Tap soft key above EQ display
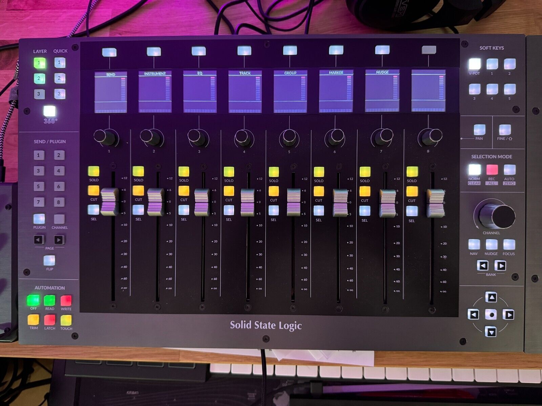This screenshot has height=406, width=542. 199,51
